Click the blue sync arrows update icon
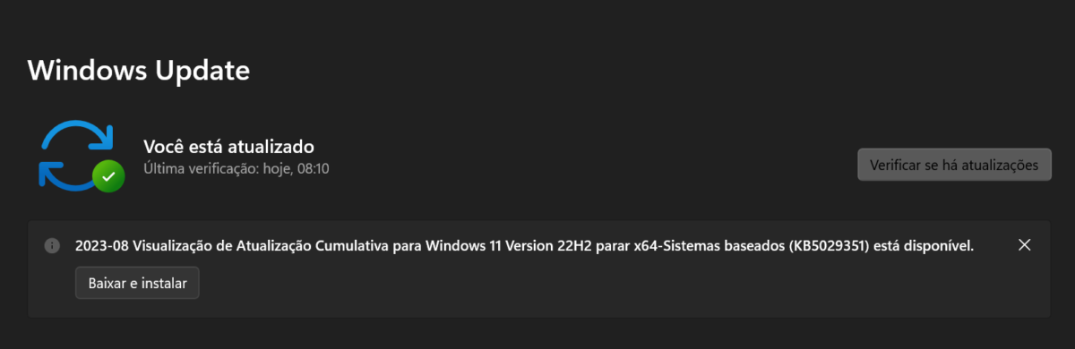 tap(76, 155)
